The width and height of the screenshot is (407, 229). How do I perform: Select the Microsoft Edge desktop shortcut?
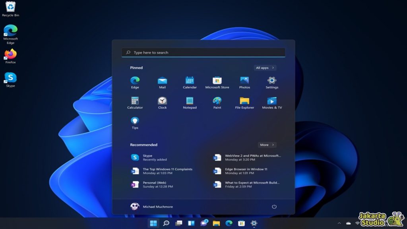click(x=10, y=34)
